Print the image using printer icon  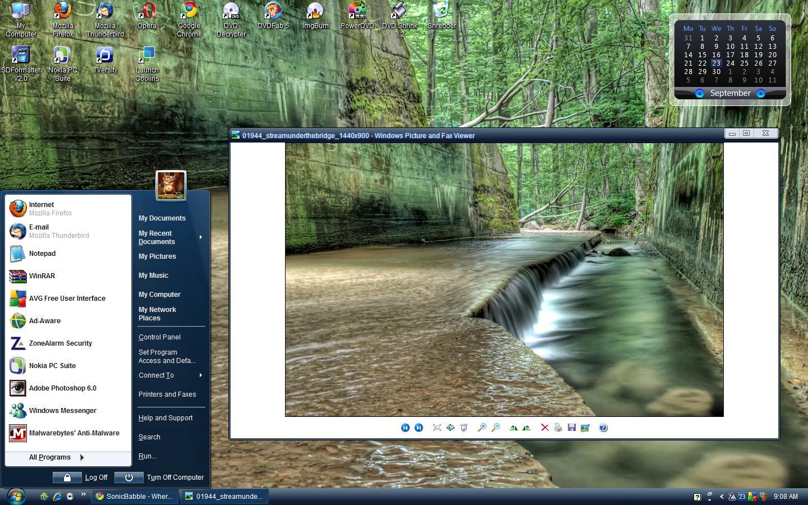(x=558, y=428)
